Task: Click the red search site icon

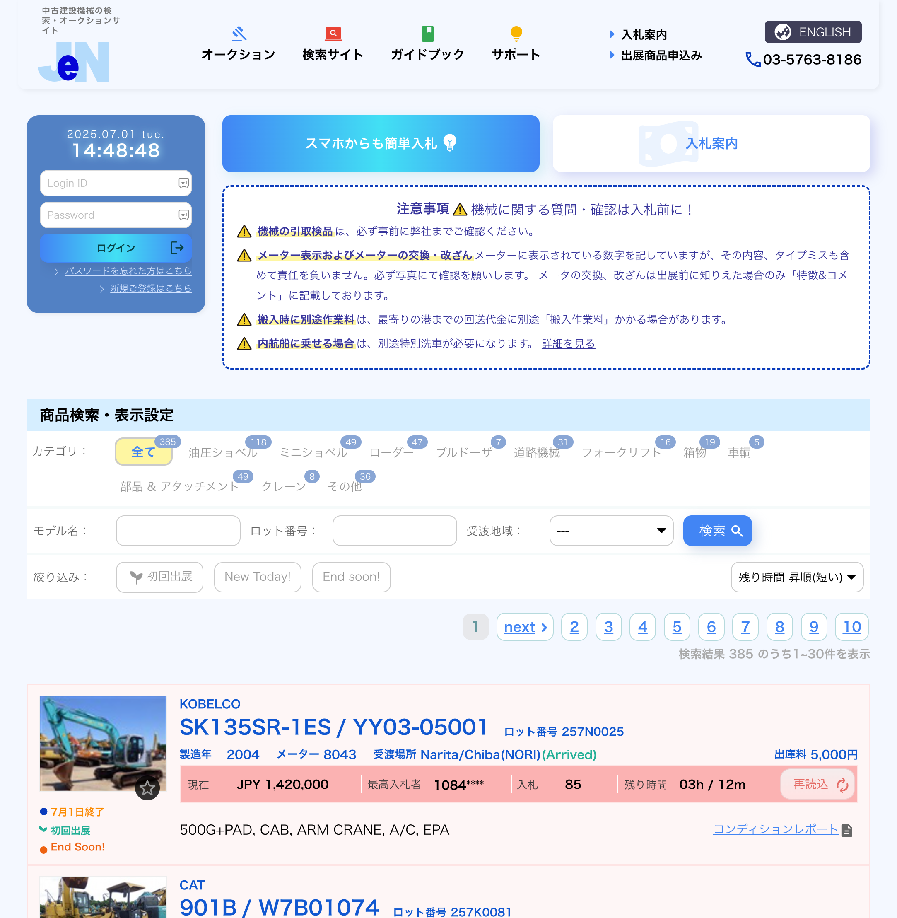Action: coord(333,34)
